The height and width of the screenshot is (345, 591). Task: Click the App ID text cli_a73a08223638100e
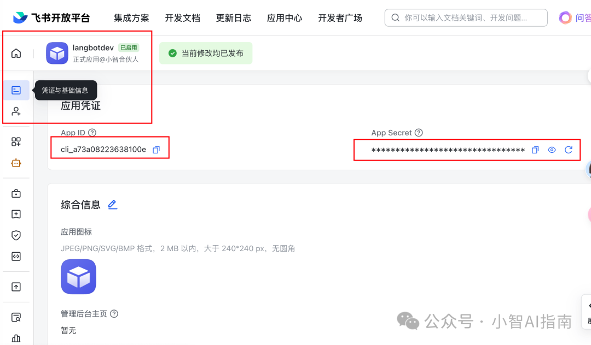[103, 150]
